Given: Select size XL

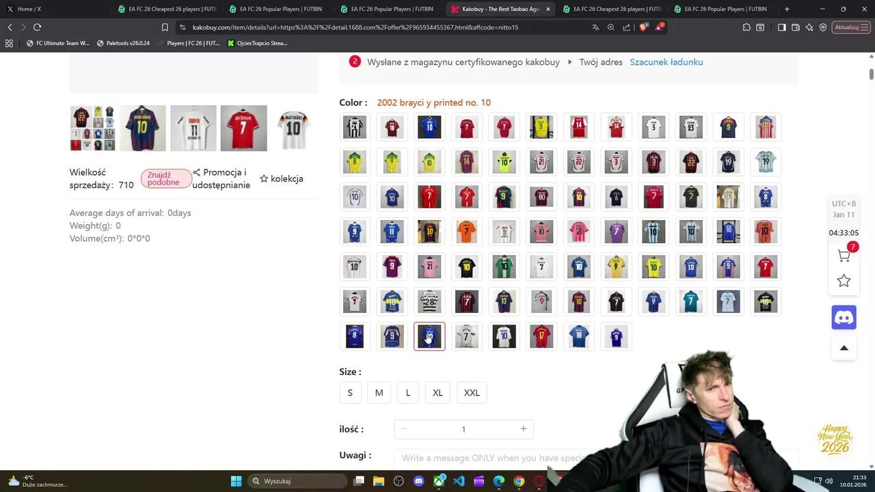Looking at the screenshot, I should [x=437, y=393].
